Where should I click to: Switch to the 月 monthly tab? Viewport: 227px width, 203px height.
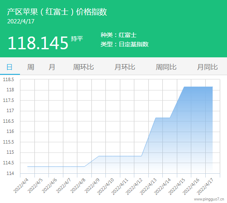52,67
